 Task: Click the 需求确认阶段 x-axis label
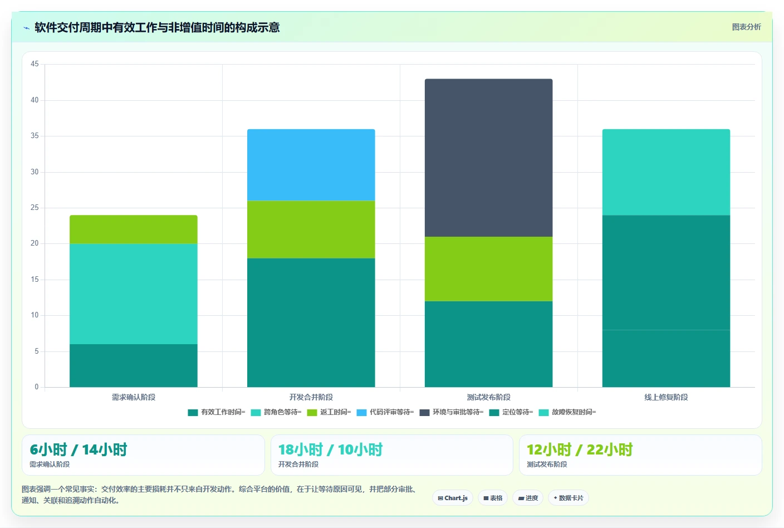click(x=134, y=397)
